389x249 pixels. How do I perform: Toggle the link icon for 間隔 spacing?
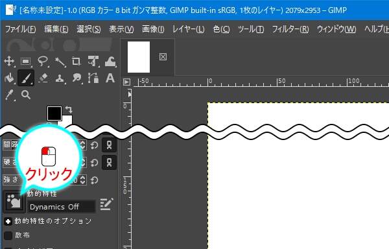coord(109,145)
